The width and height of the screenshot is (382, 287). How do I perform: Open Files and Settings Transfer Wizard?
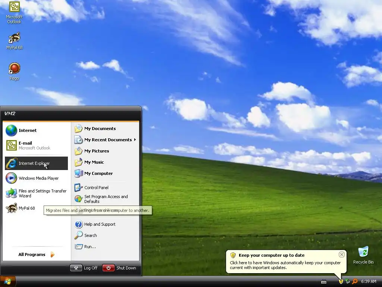(x=36, y=193)
